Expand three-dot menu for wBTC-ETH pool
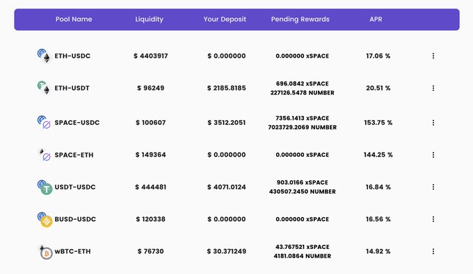The image size is (473, 274). pos(433,251)
